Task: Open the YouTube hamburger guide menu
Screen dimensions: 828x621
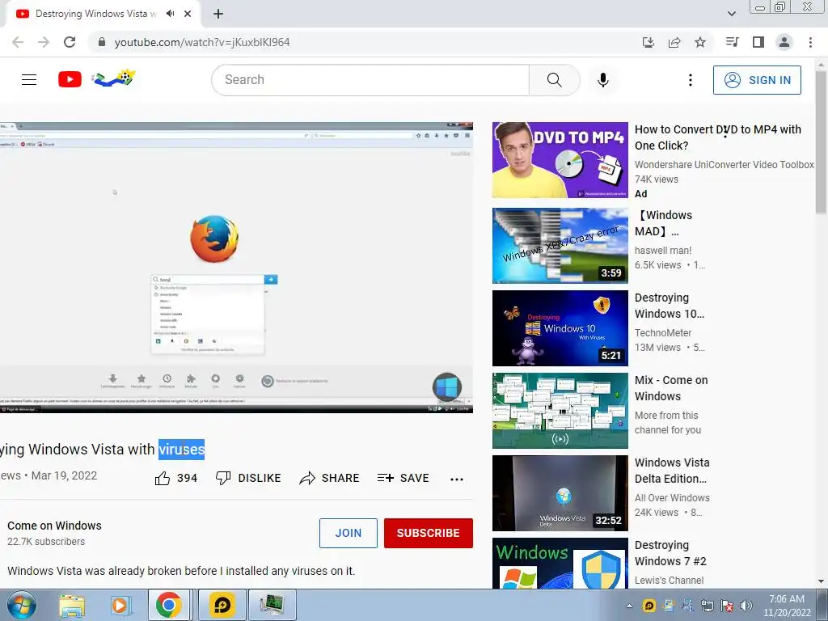Action: tap(29, 80)
